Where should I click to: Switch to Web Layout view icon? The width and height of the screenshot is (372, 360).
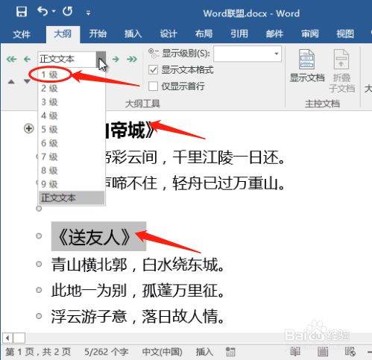pyautogui.click(x=350, y=352)
